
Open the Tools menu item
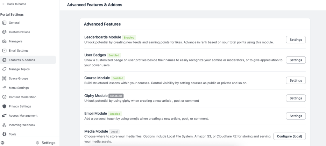tap(28, 134)
